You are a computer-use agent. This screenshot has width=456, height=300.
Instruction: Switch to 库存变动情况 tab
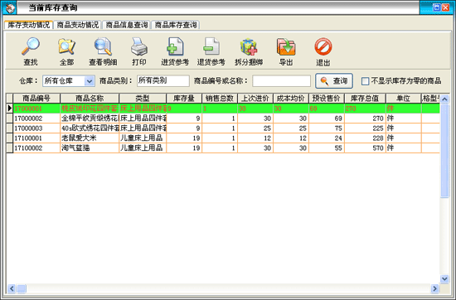28,25
